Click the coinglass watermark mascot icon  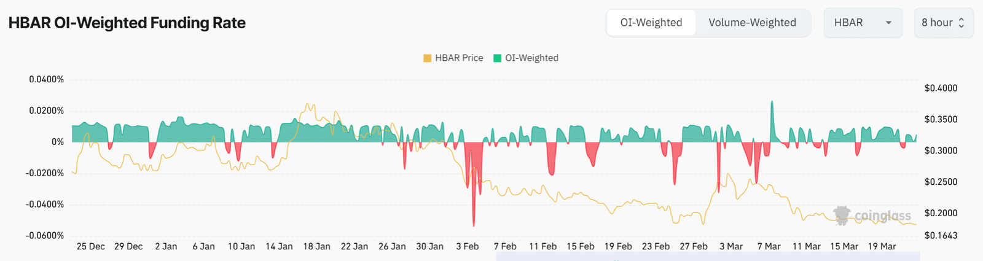pos(842,215)
